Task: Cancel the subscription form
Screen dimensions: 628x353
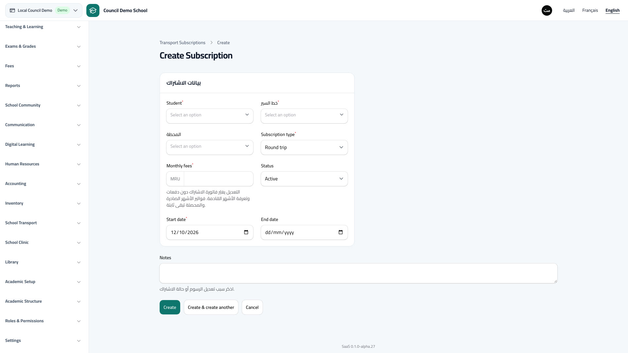Action: pos(252,307)
